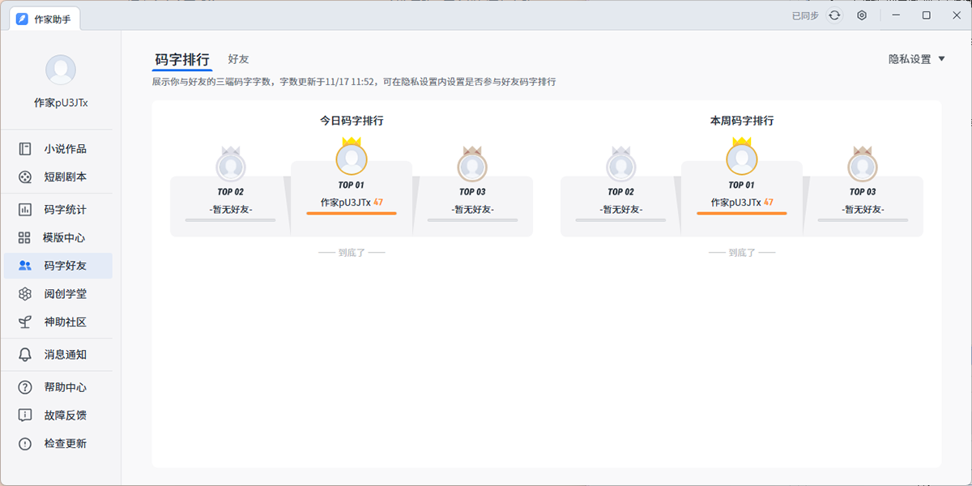
Task: Click the 短剧剧本 film reel icon
Action: click(25, 177)
